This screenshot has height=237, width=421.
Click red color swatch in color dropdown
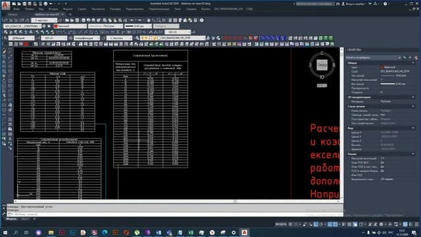[56, 26]
